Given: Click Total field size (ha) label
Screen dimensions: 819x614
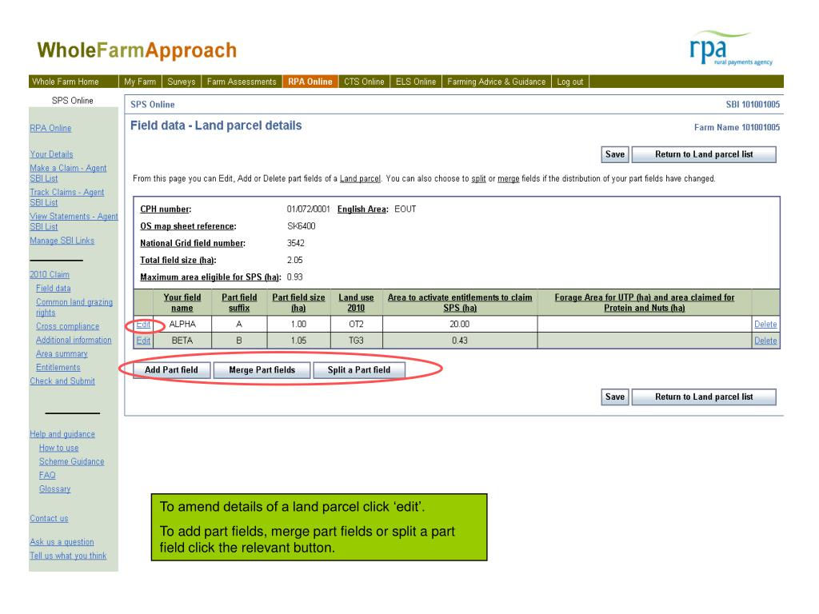Looking at the screenshot, I should 178,260.
